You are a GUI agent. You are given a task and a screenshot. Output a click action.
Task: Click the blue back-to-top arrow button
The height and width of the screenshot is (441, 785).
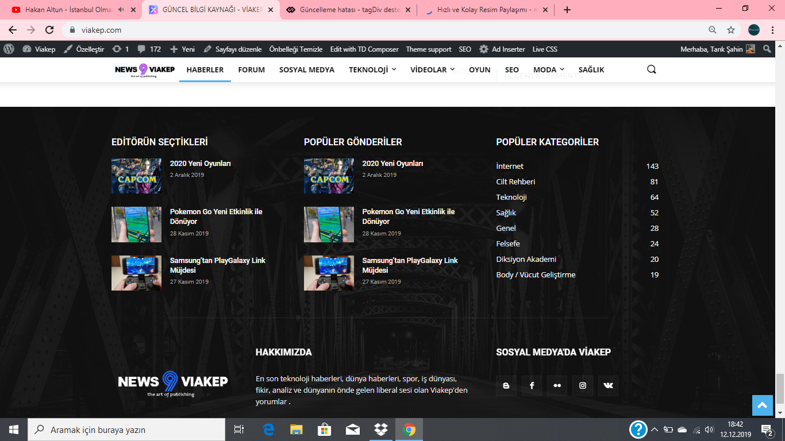[763, 405]
